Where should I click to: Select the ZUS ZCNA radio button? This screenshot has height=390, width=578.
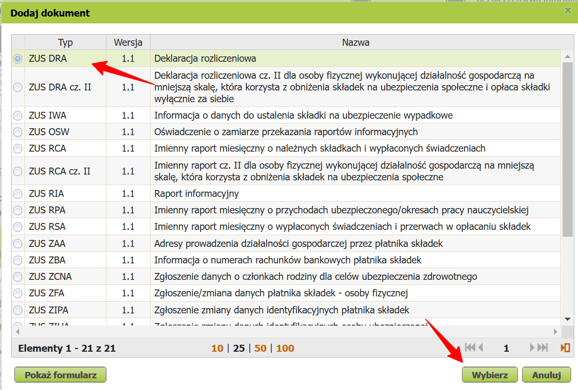point(18,277)
